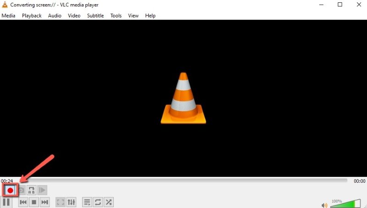
Task: Skip to next media track
Action: (44, 202)
